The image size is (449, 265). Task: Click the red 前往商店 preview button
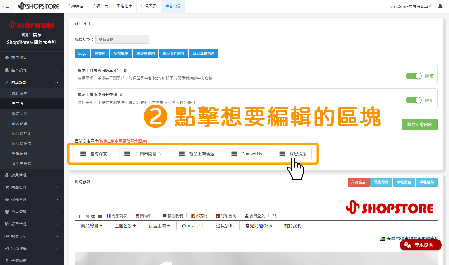358,182
